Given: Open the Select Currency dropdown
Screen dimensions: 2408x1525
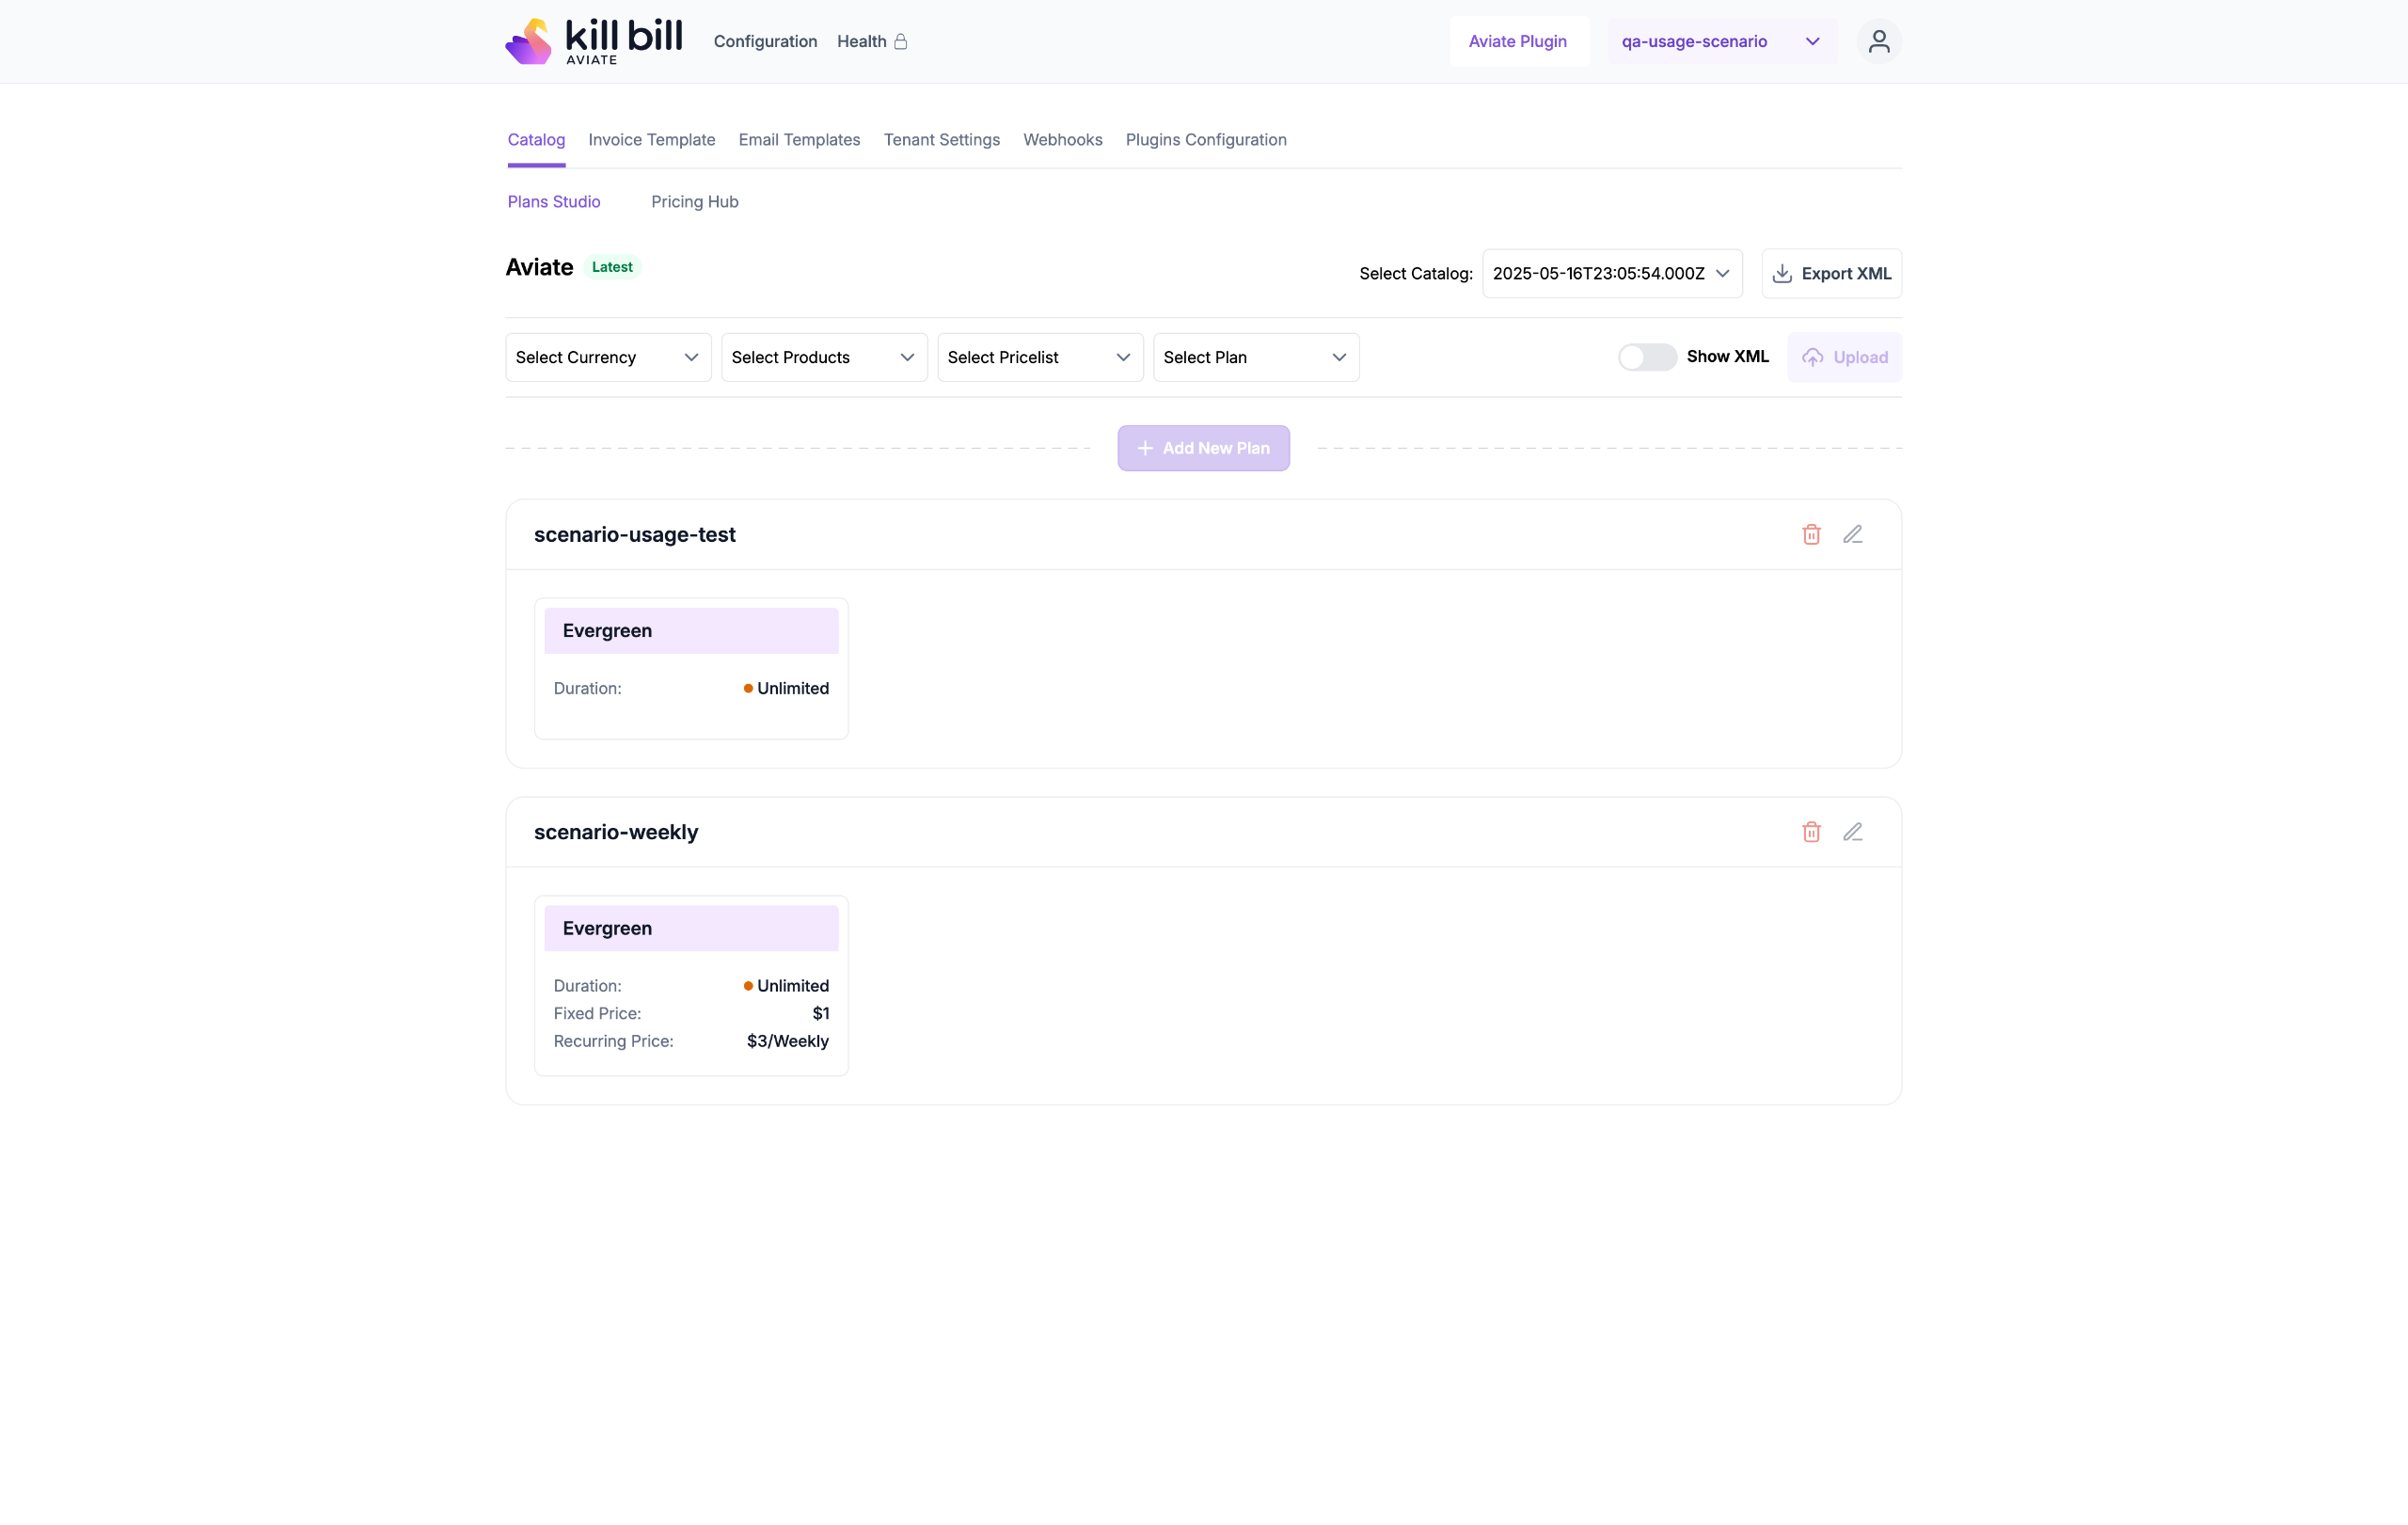Looking at the screenshot, I should 607,357.
